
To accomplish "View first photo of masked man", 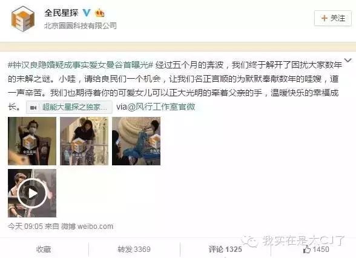I will [32, 141].
